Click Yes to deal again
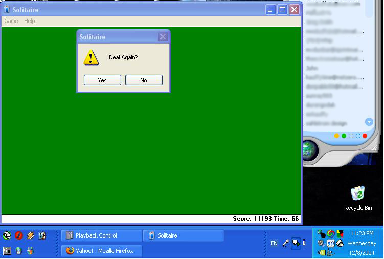 click(x=102, y=80)
